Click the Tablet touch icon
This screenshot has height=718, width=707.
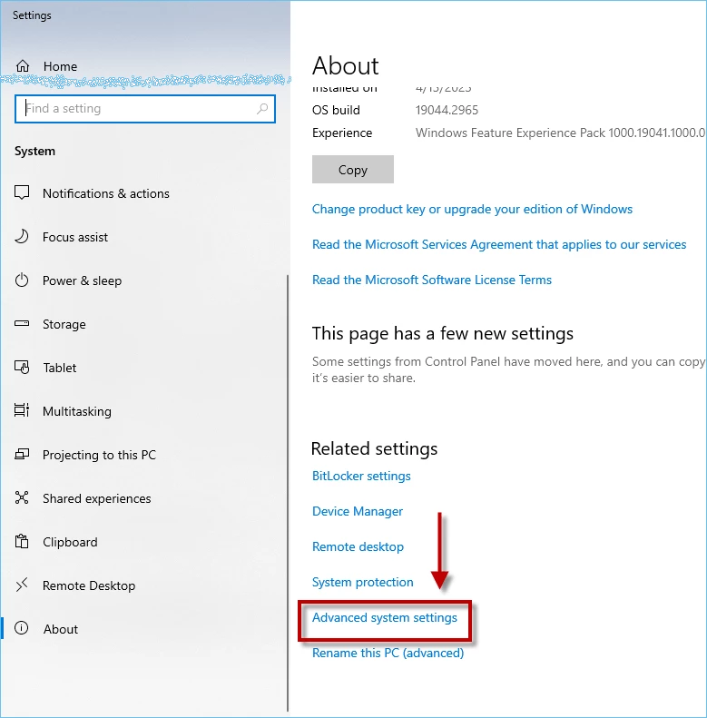[22, 367]
